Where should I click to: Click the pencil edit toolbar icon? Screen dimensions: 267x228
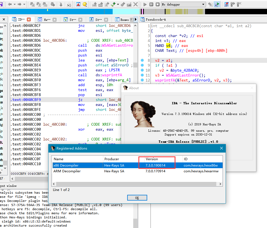tap(129, 4)
